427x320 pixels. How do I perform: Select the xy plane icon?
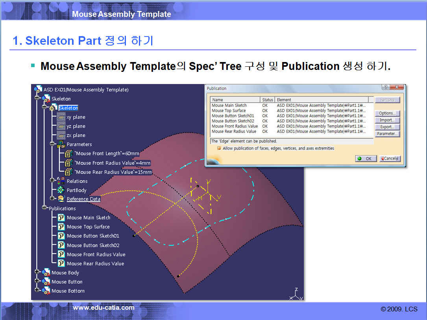click(61, 117)
